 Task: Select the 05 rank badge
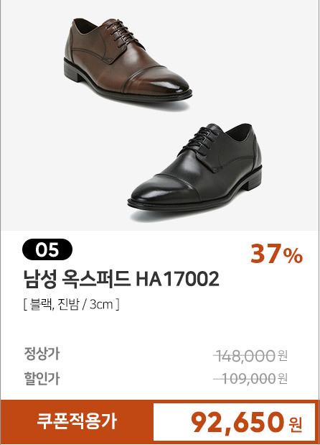47,249
